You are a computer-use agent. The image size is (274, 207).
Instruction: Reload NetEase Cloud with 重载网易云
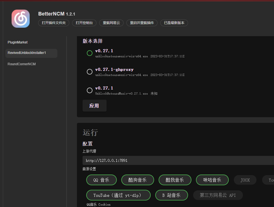pos(111,23)
